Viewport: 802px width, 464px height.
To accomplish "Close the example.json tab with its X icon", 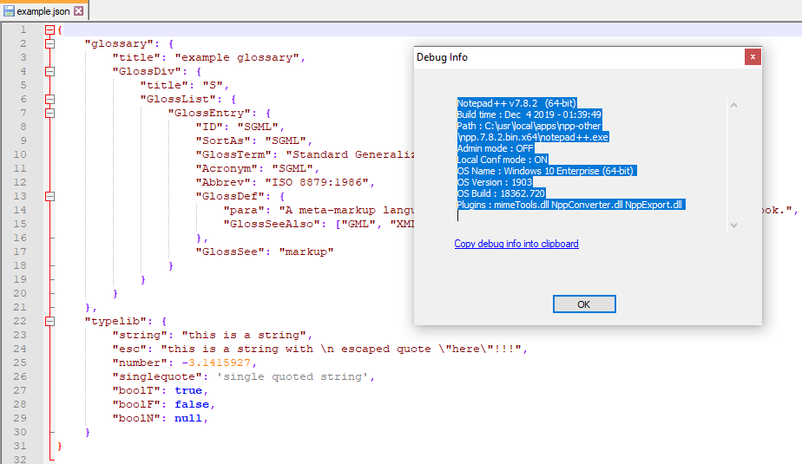I will [78, 10].
